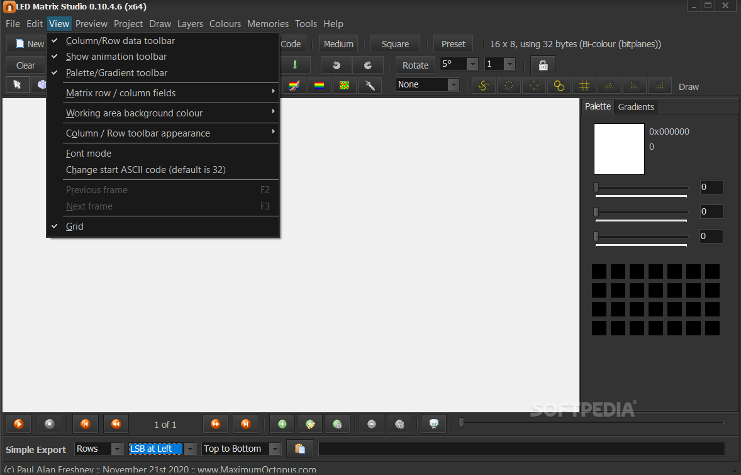
Task: Select the yellow grid hash tool
Action: click(x=584, y=86)
